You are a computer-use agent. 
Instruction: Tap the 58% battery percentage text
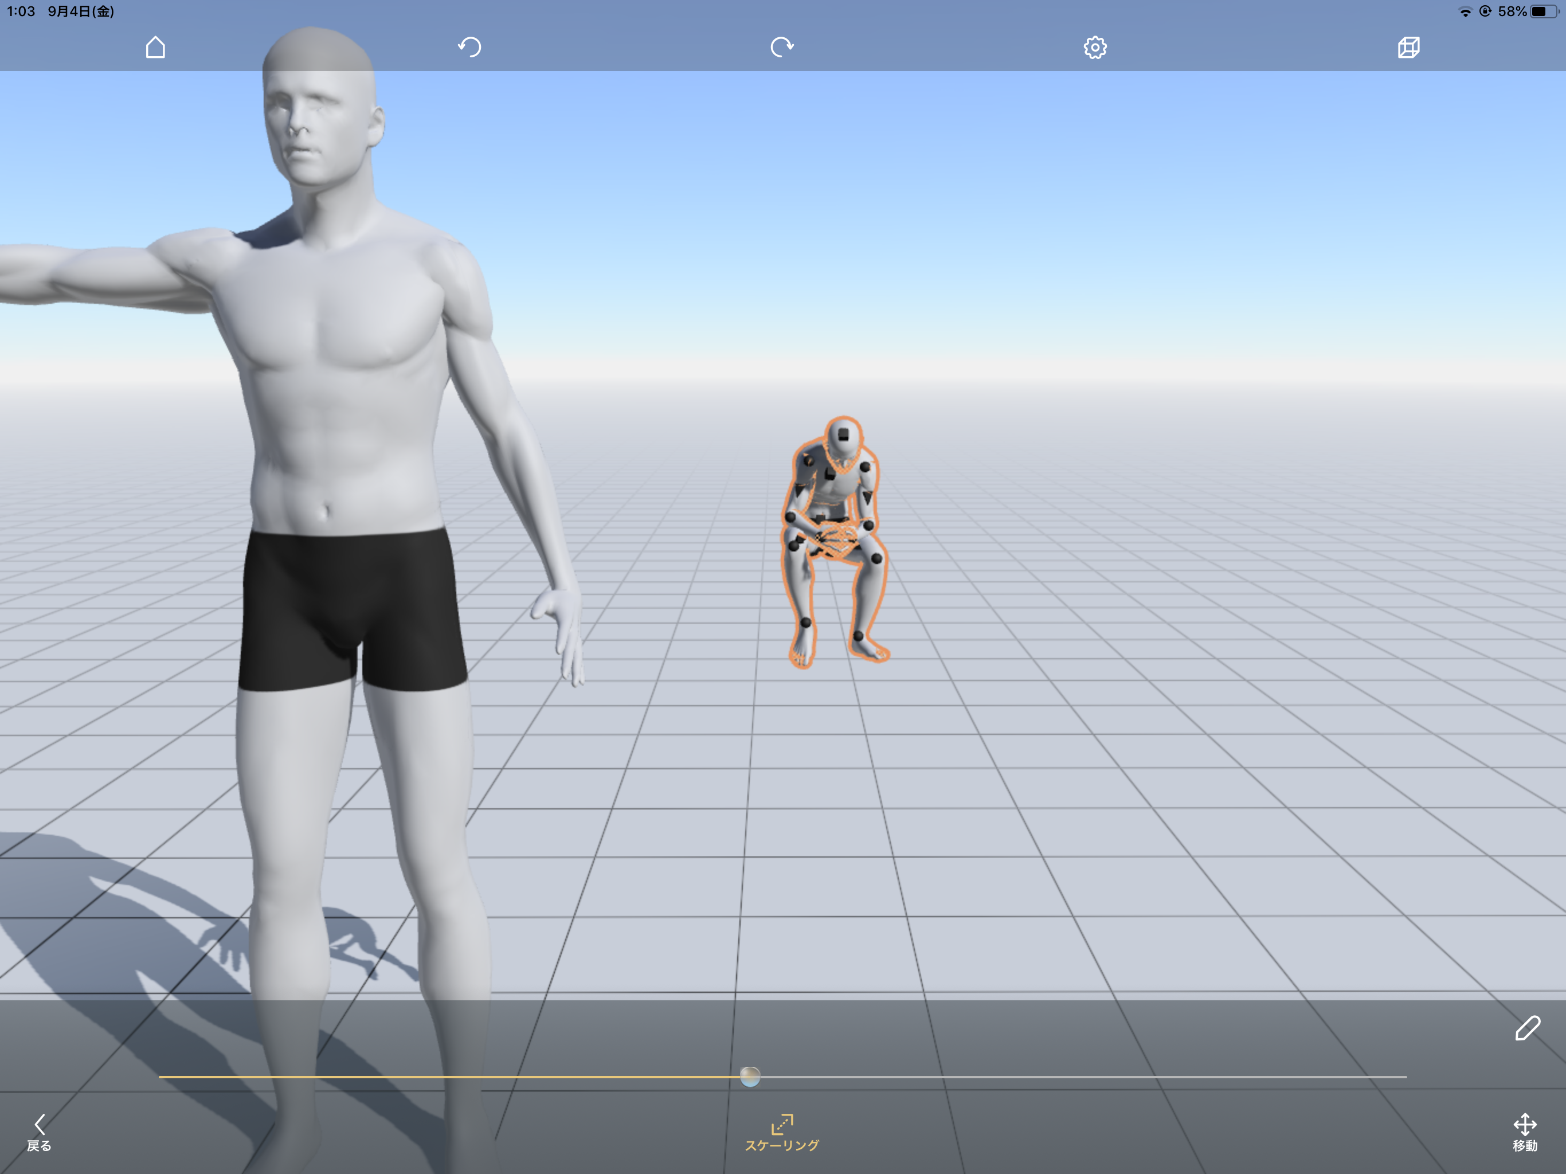click(x=1512, y=11)
